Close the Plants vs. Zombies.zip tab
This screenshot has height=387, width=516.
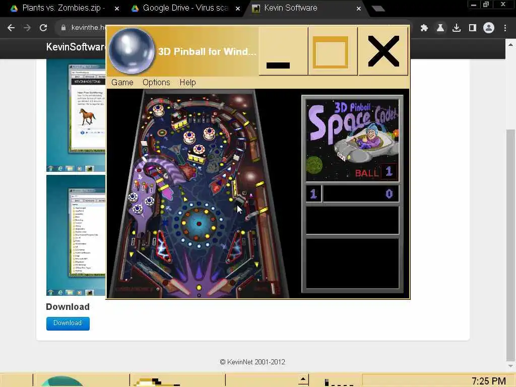coord(117,9)
